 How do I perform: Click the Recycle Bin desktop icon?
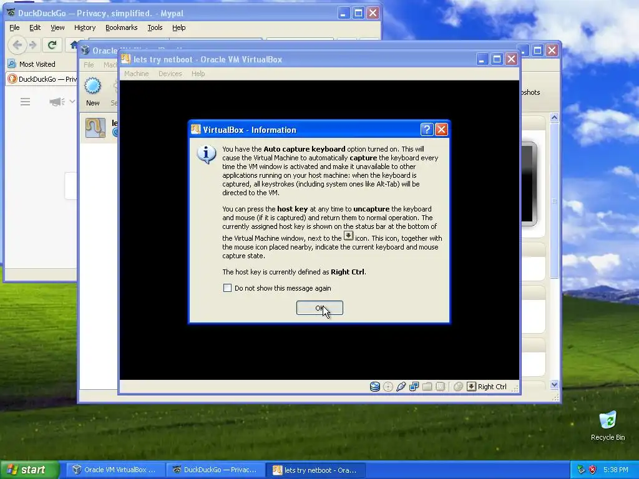[x=608, y=426]
